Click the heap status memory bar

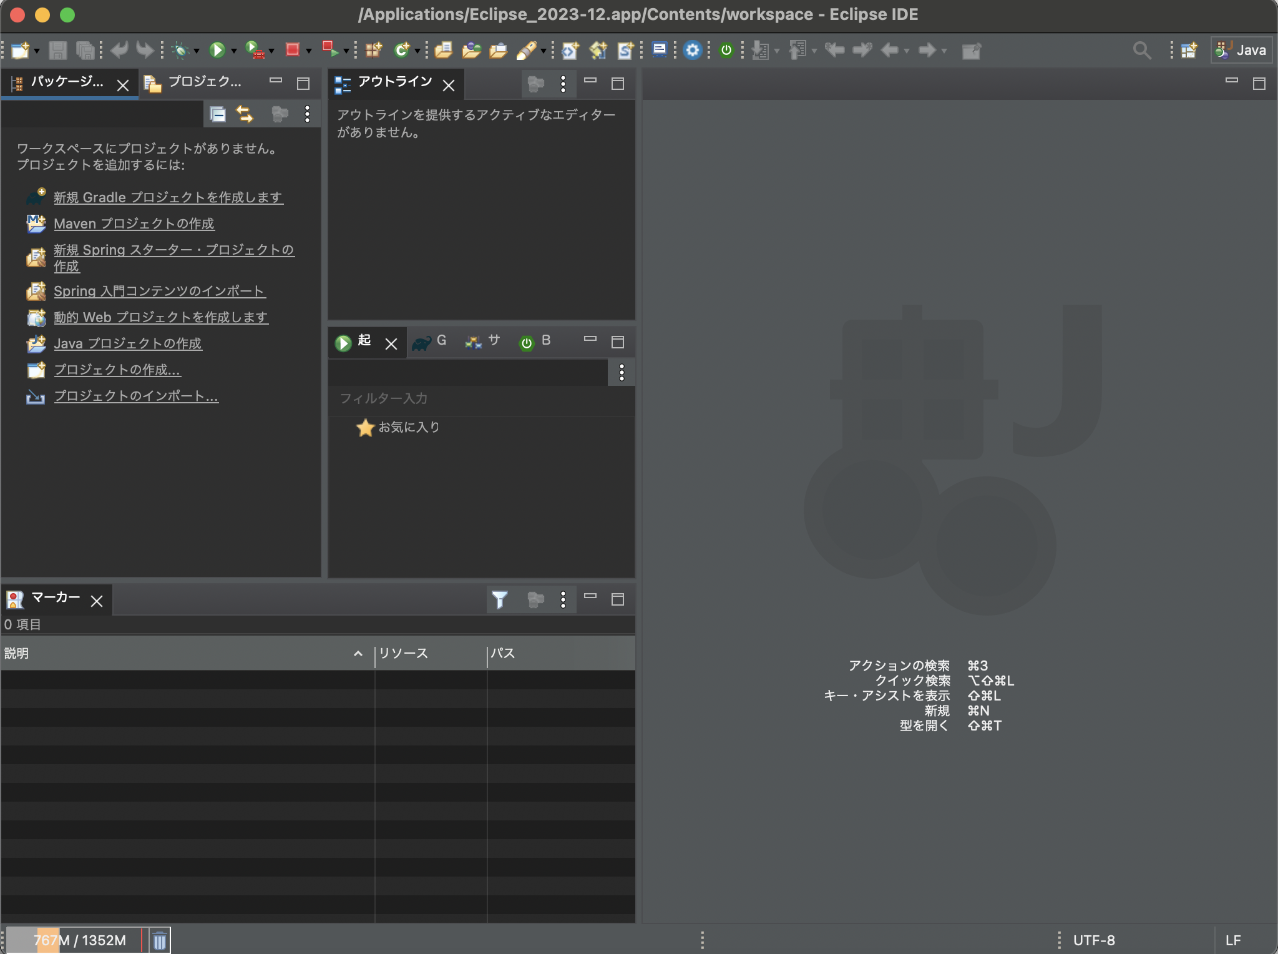click(x=77, y=940)
